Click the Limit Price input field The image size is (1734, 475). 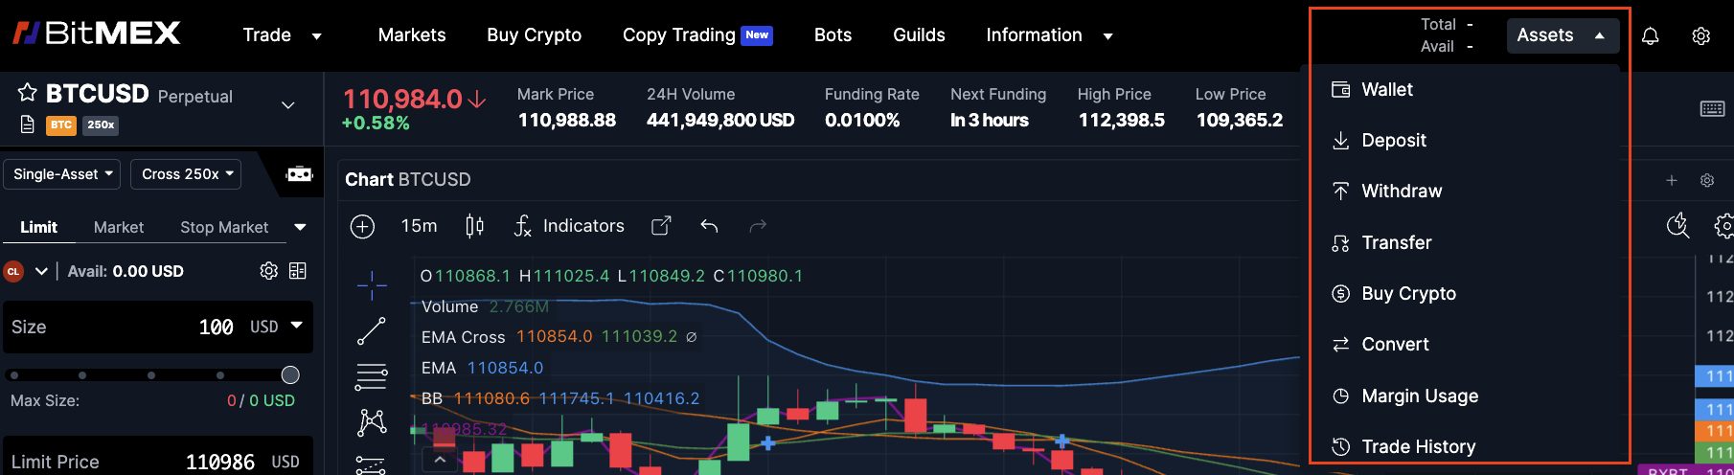[158, 460]
